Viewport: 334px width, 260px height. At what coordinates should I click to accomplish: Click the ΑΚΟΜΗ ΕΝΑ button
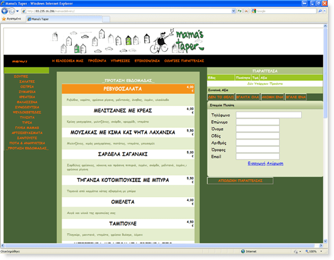click(x=272, y=97)
